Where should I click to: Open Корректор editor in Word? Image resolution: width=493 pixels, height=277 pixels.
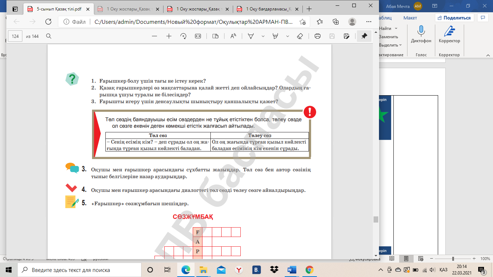coord(449,35)
